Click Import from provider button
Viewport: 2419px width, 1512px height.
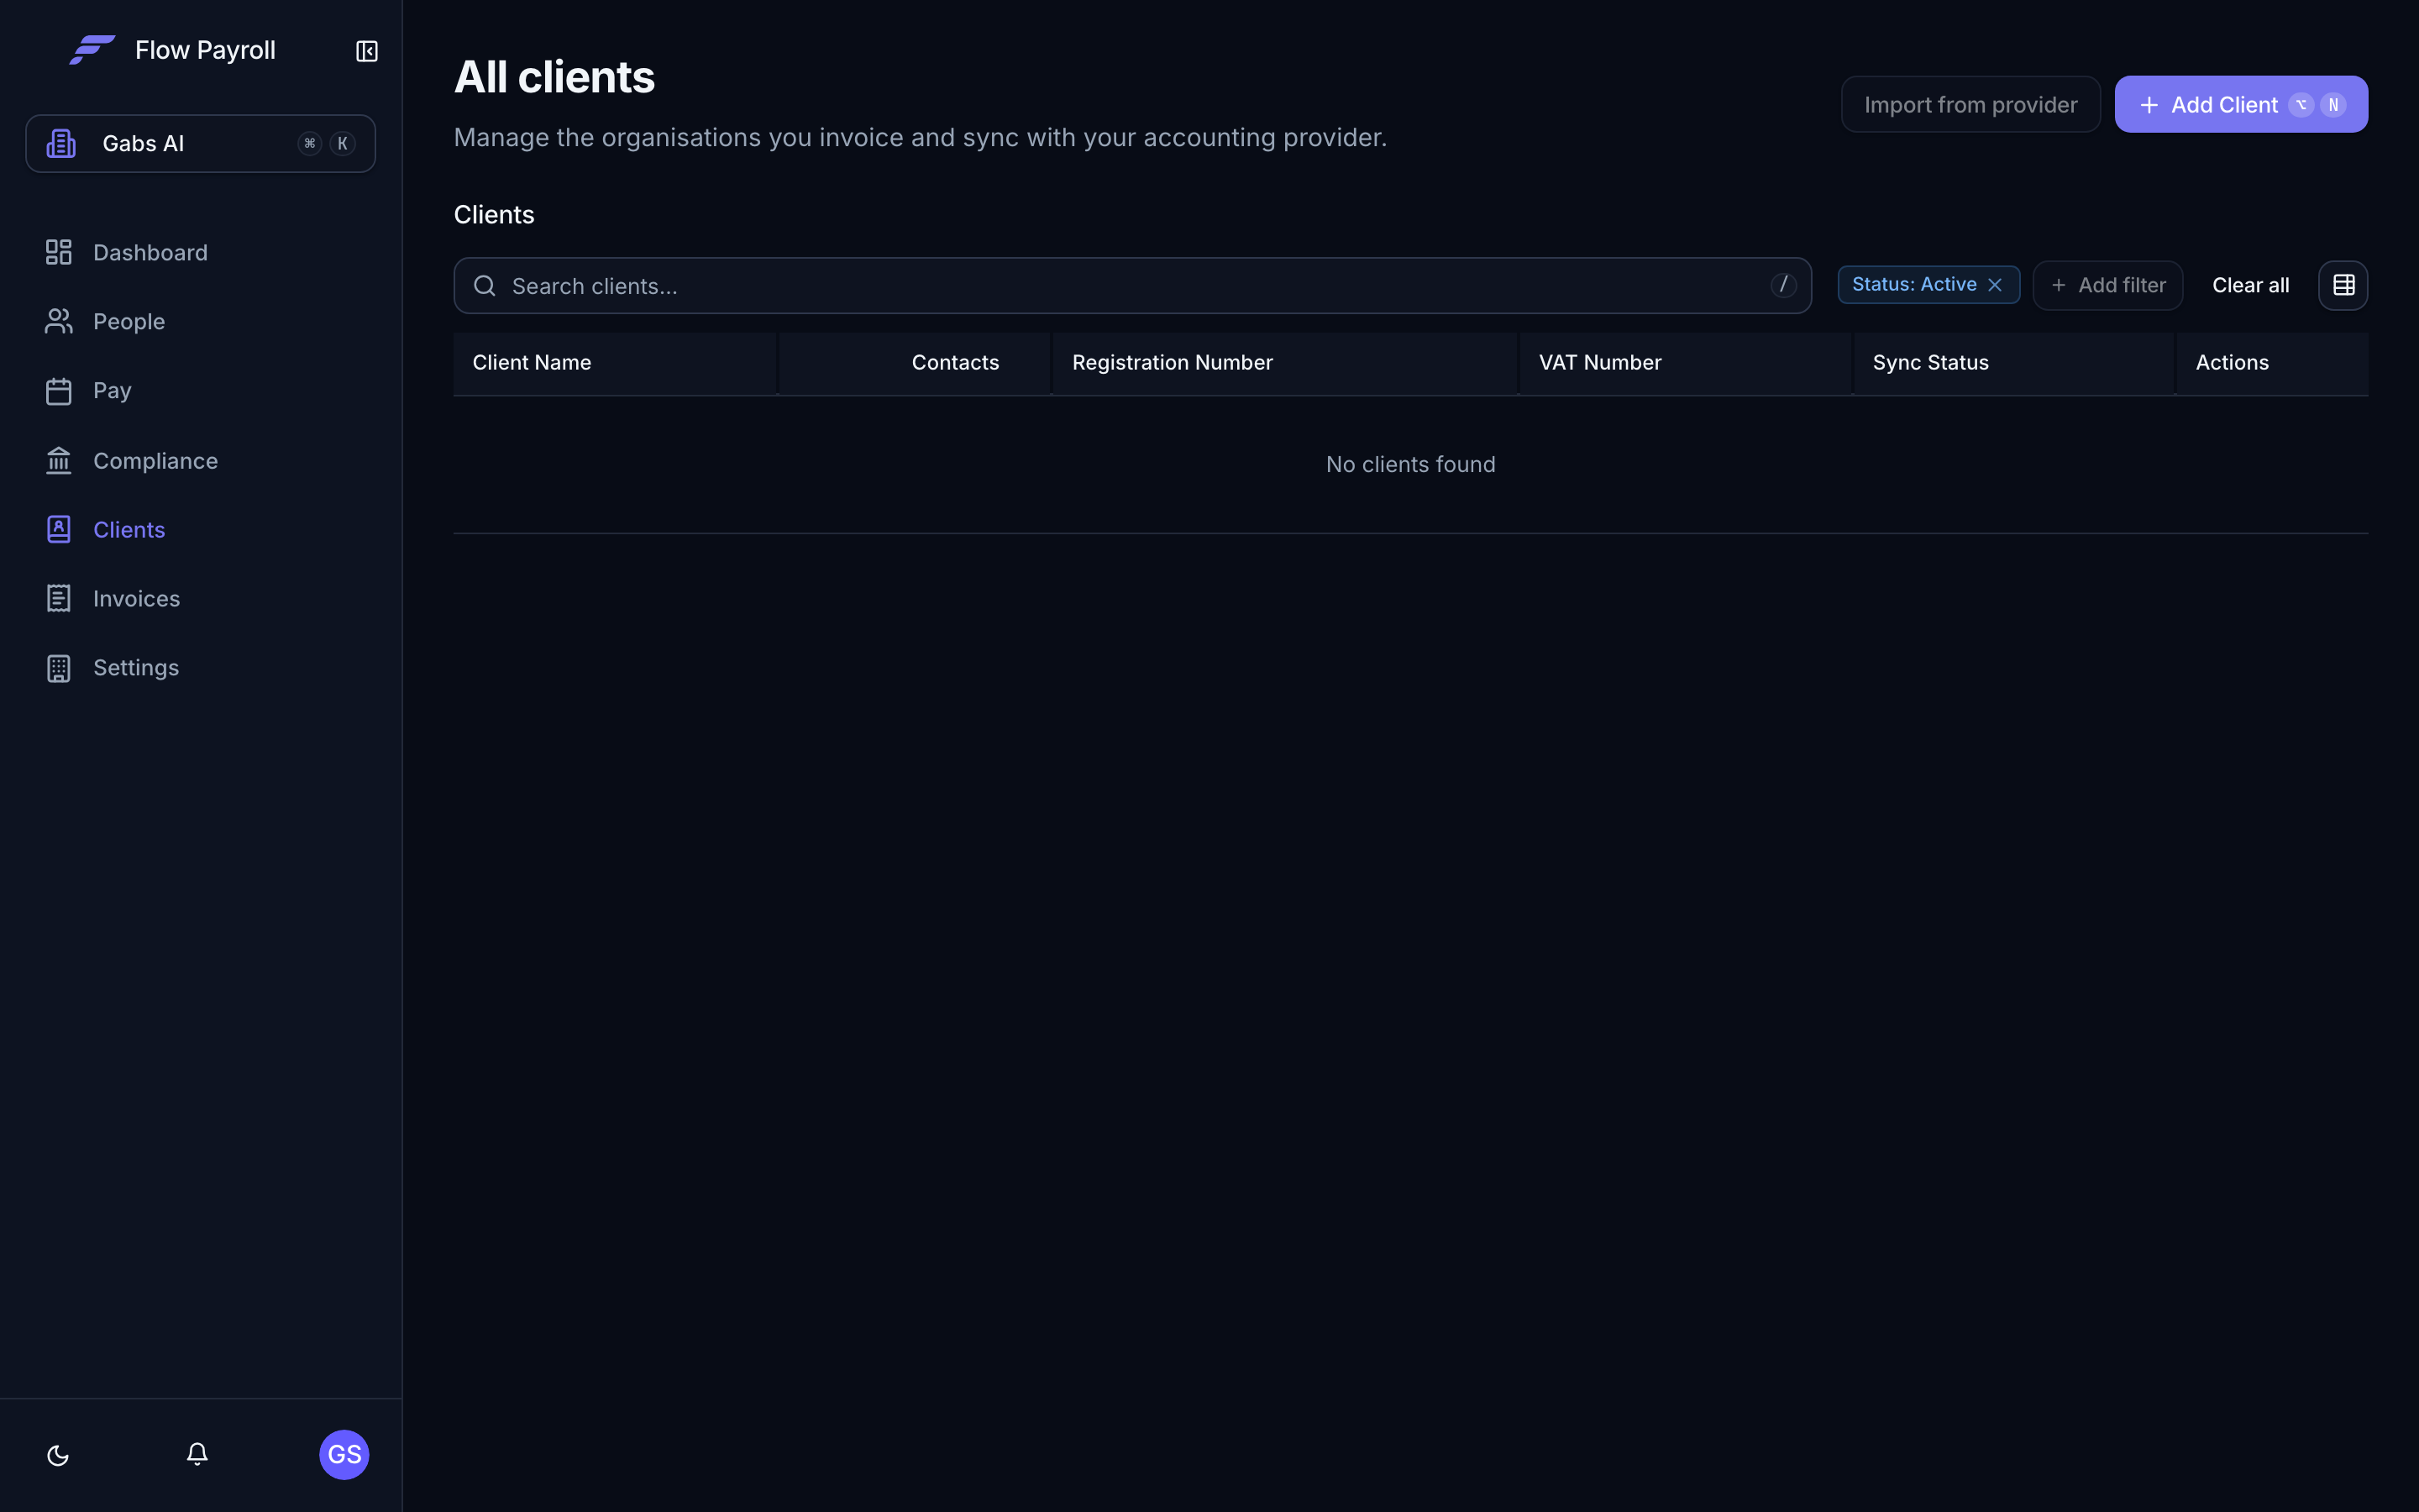point(1970,104)
